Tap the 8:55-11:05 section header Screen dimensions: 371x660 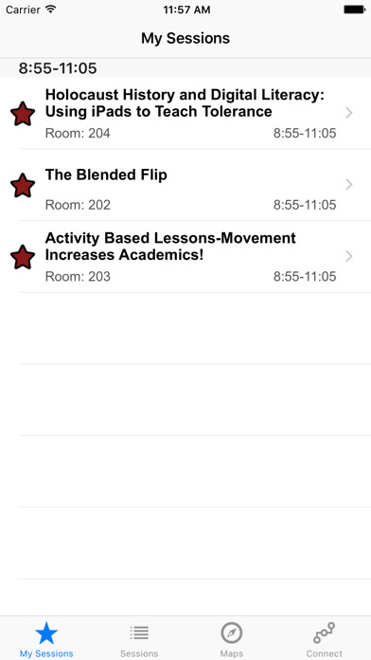click(x=185, y=67)
